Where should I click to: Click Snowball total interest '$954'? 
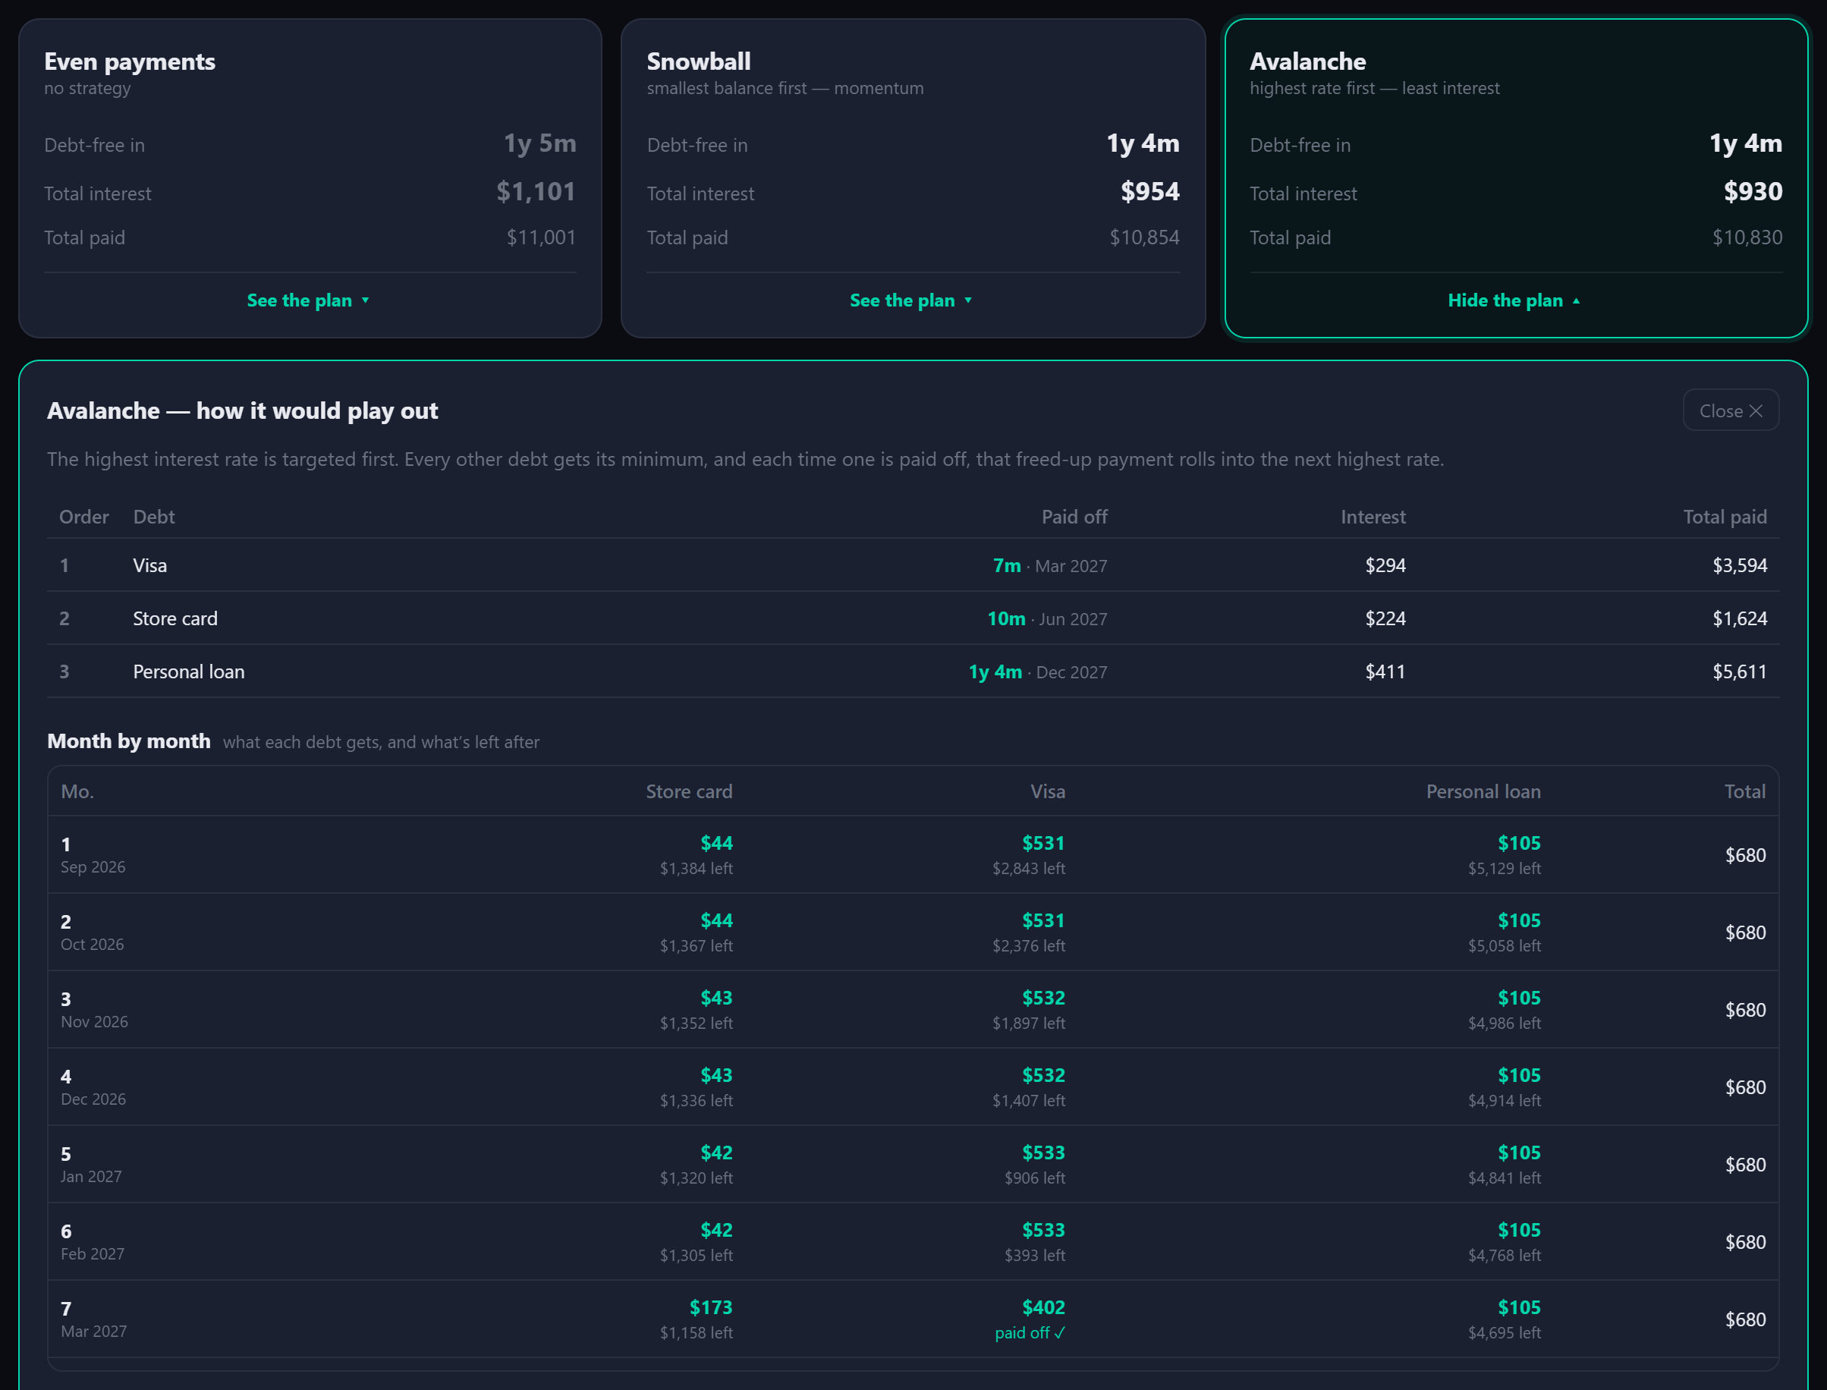tap(1149, 192)
